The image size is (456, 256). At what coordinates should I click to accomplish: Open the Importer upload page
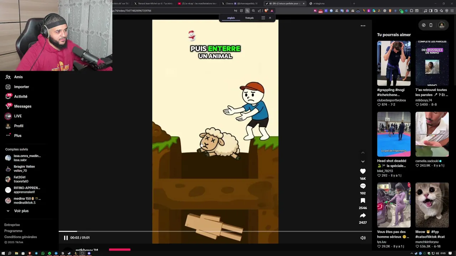click(17, 87)
